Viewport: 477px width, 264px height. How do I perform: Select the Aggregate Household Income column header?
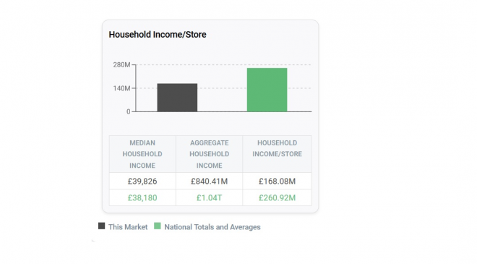tap(210, 154)
